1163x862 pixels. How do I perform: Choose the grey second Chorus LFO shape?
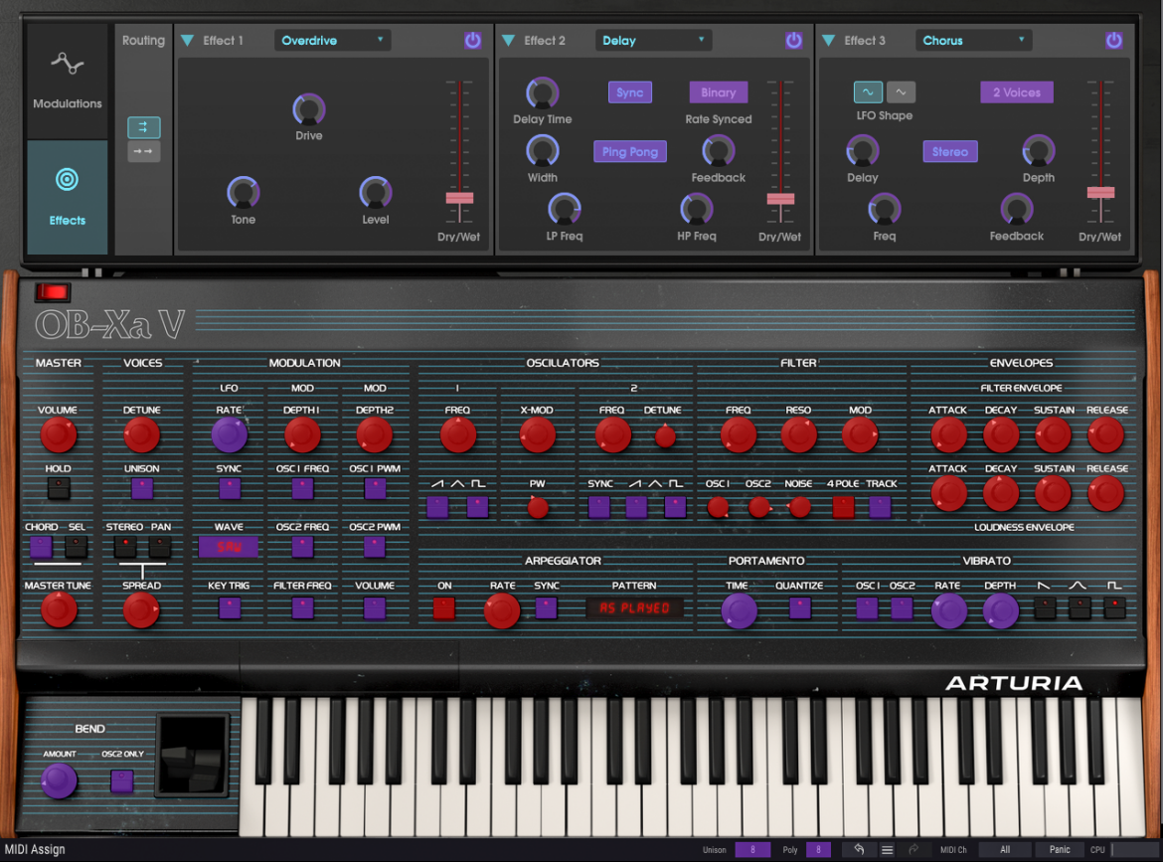pos(901,92)
